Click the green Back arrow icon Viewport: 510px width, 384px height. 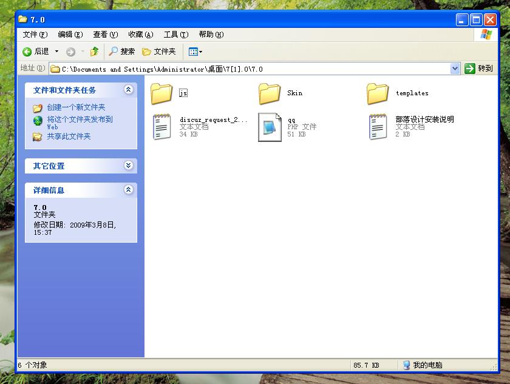coord(27,52)
